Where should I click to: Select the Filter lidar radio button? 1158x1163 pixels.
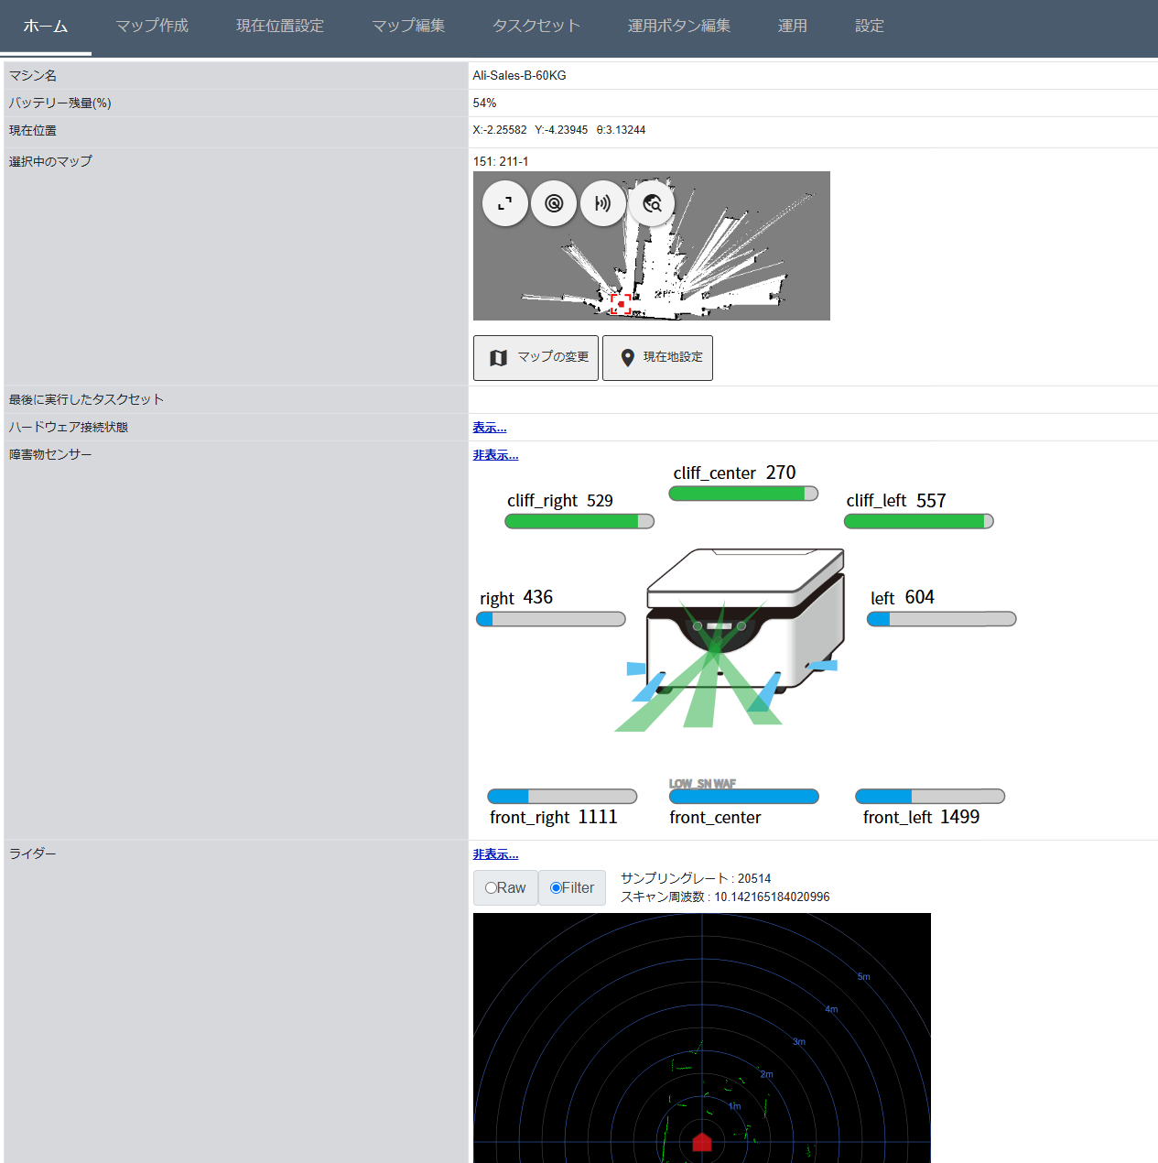coord(556,887)
